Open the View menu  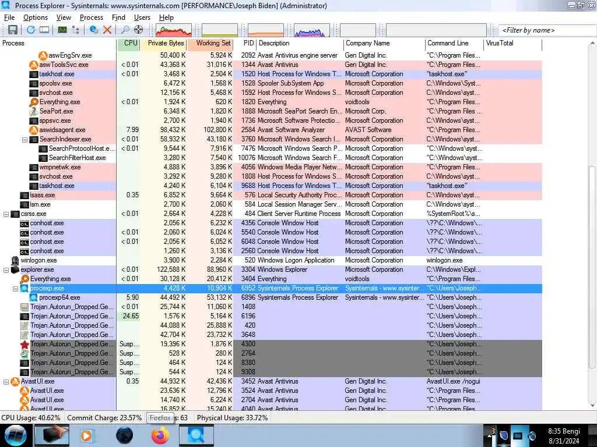[64, 17]
